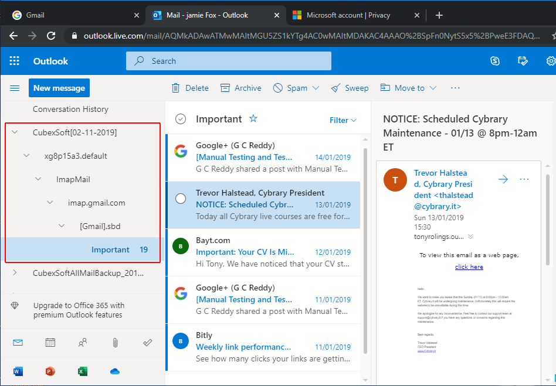Screen dimensions: 556x386
Task: Toggle the left navigation hamburger menu
Action: (15, 88)
